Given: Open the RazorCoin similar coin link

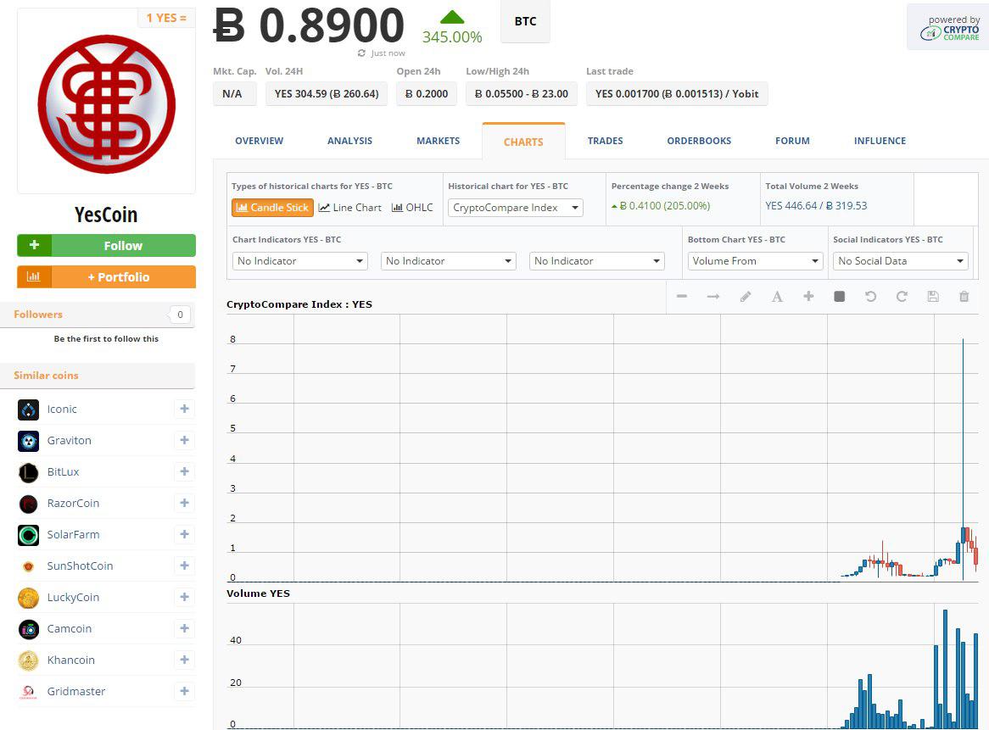Looking at the screenshot, I should [x=73, y=503].
